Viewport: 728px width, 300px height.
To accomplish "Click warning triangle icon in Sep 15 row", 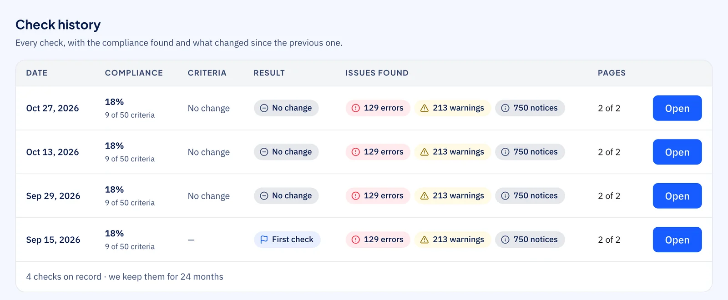I will (425, 240).
